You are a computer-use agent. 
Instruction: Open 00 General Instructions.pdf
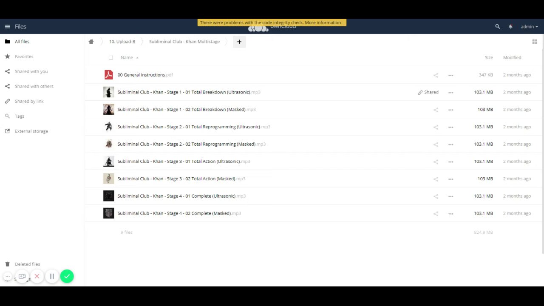[145, 75]
